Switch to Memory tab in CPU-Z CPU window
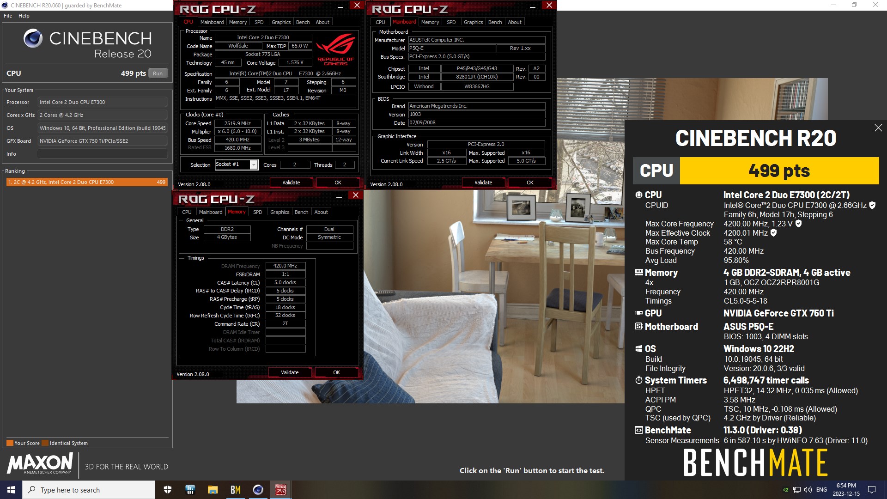Viewport: 887px width, 499px height. tap(238, 22)
